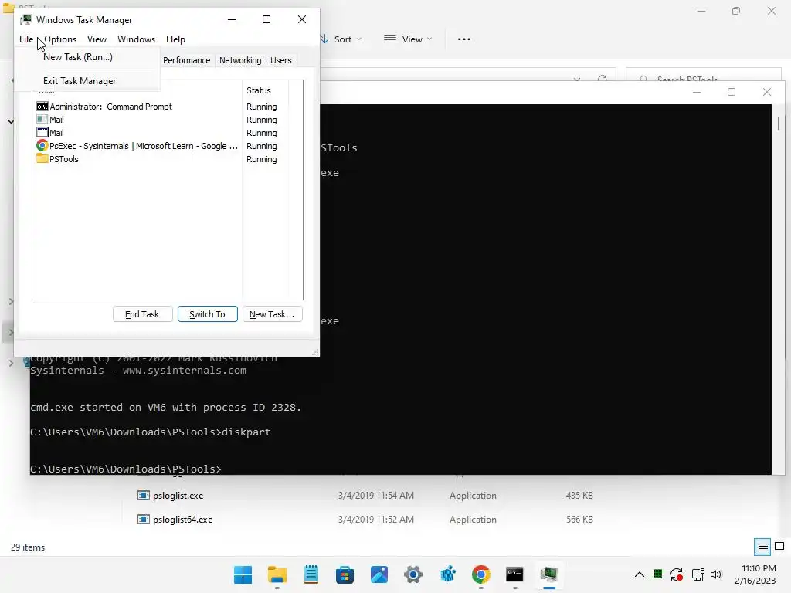The image size is (791, 593).
Task: Select the PSTools task in list
Action: coord(156,159)
